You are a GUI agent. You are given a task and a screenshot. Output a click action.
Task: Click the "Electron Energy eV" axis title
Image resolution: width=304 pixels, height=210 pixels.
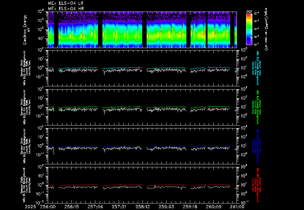coord(26,30)
